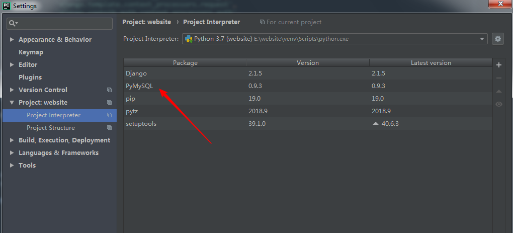The height and width of the screenshot is (233, 513).
Task: Expand Build, Execution, Deployment arrow
Action: [x=12, y=140]
